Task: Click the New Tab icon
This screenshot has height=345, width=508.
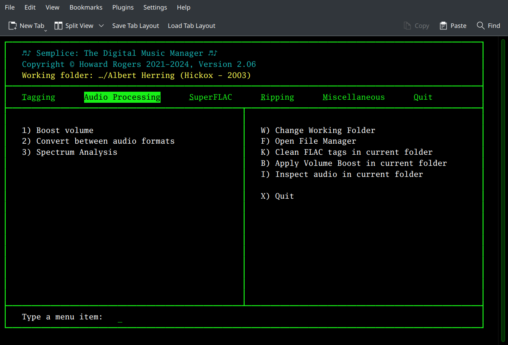Action: (13, 26)
